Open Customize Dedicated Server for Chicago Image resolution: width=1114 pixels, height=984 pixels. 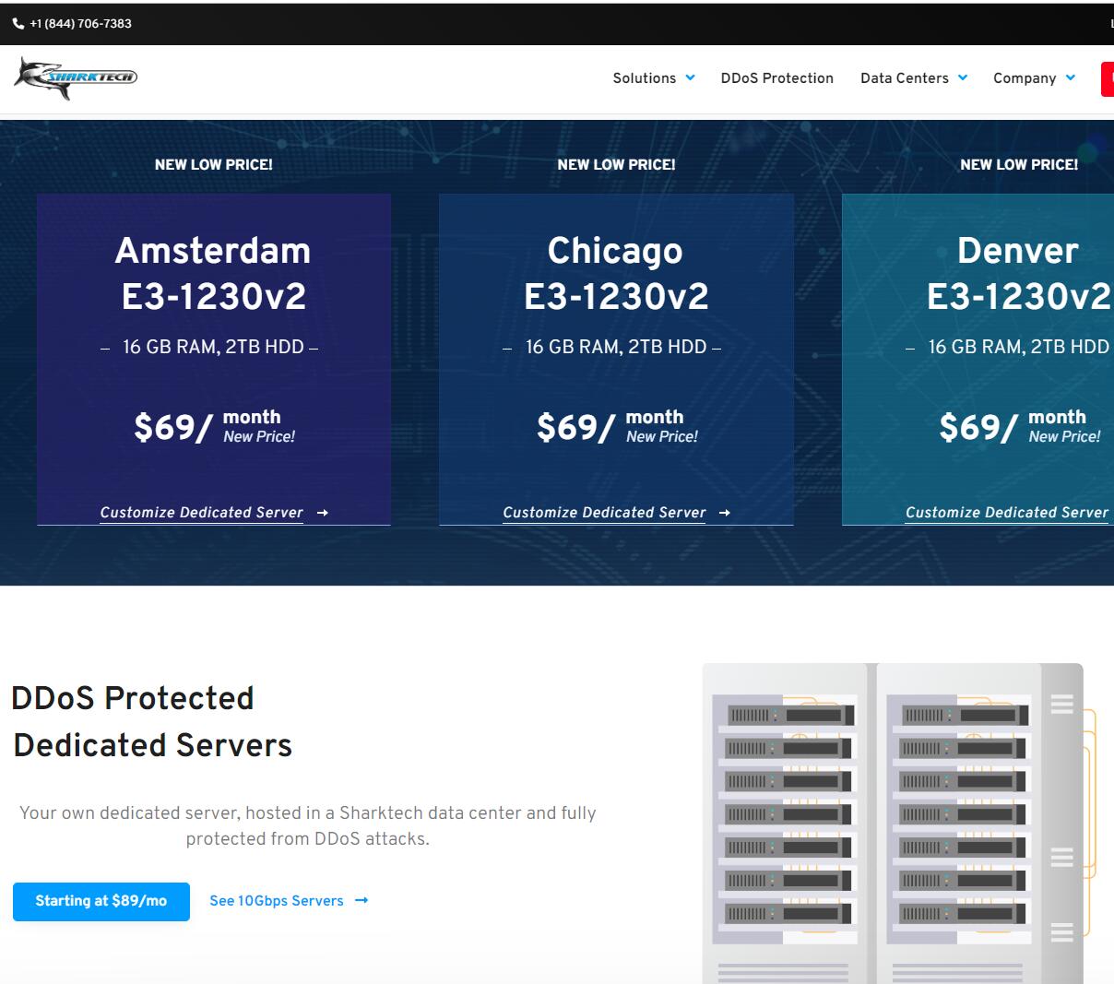[x=604, y=513]
